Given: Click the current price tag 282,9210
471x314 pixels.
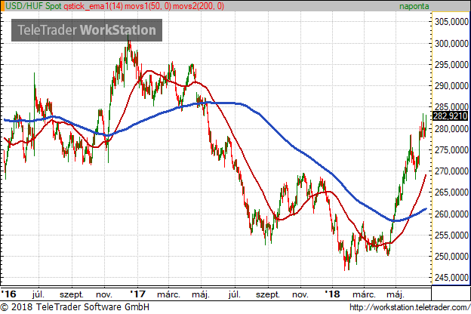Looking at the screenshot, I should pyautogui.click(x=451, y=115).
